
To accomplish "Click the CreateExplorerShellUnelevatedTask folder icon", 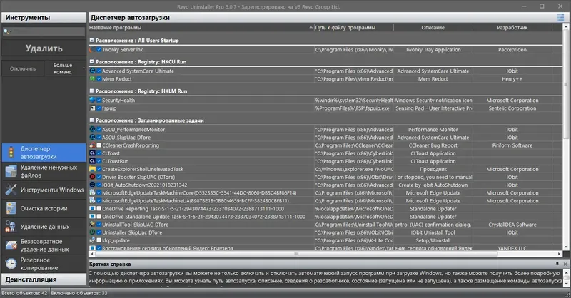I will [x=93, y=169].
